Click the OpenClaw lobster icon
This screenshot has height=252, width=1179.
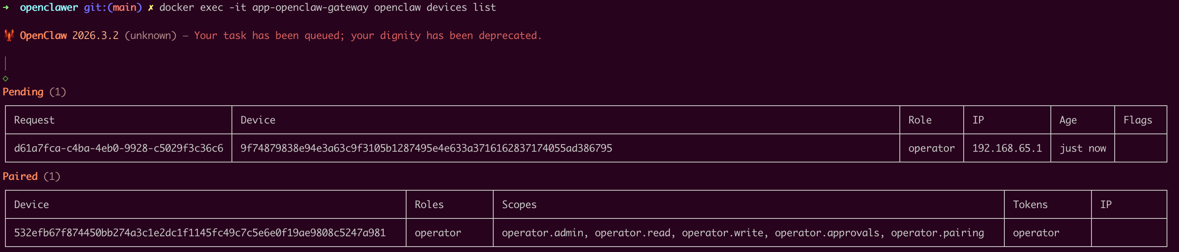[x=9, y=35]
